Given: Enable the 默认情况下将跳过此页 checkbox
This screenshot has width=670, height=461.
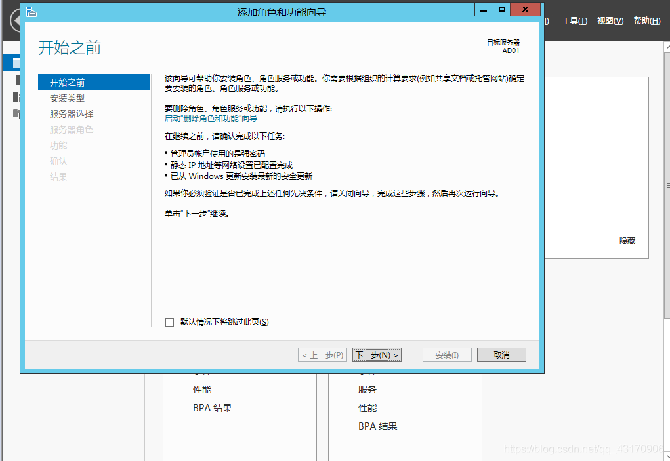Looking at the screenshot, I should pos(170,322).
